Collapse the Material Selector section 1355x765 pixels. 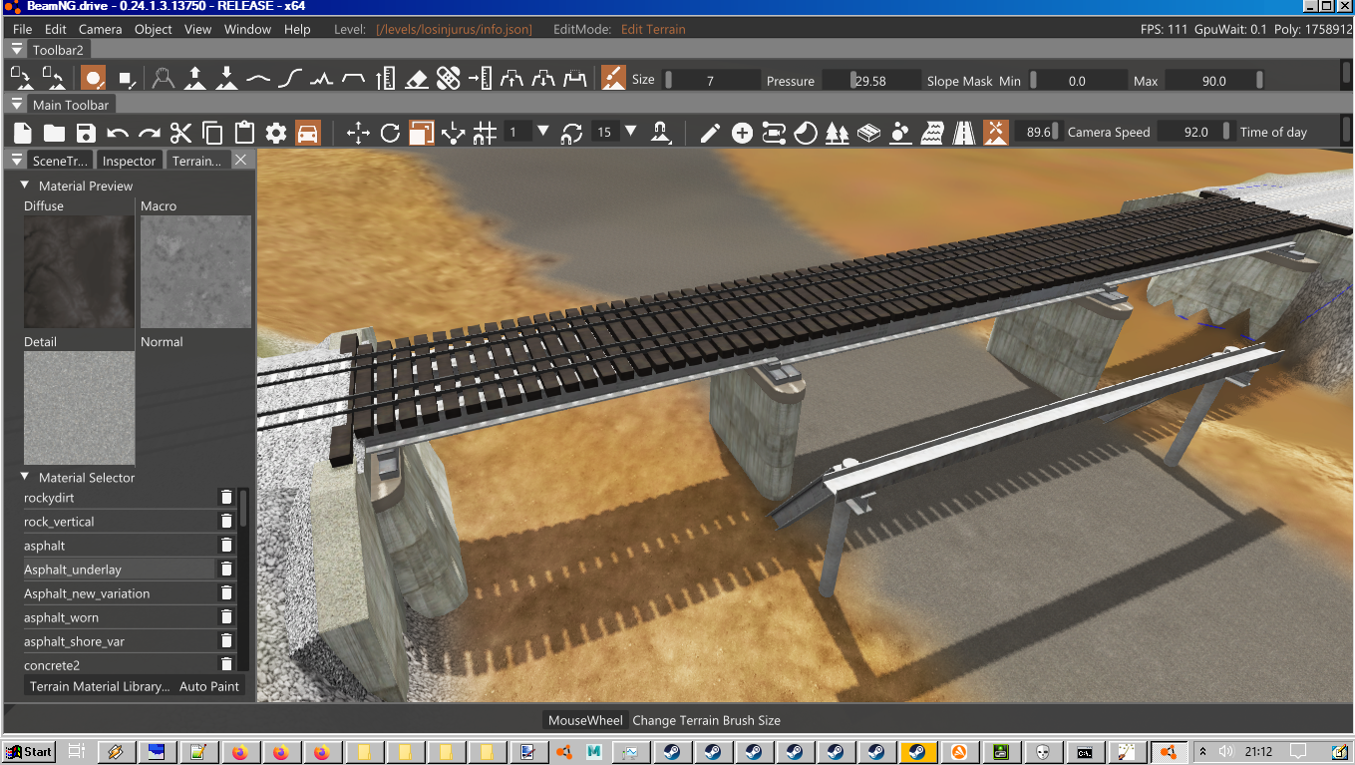(25, 477)
